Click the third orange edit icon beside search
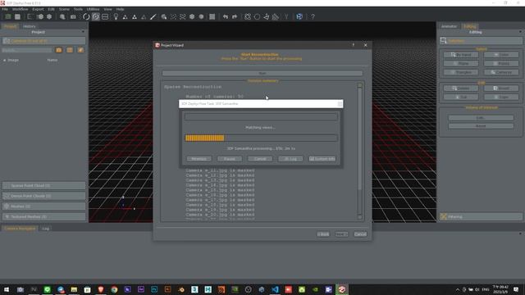Screen dimensions: 525x295 (x=80, y=50)
